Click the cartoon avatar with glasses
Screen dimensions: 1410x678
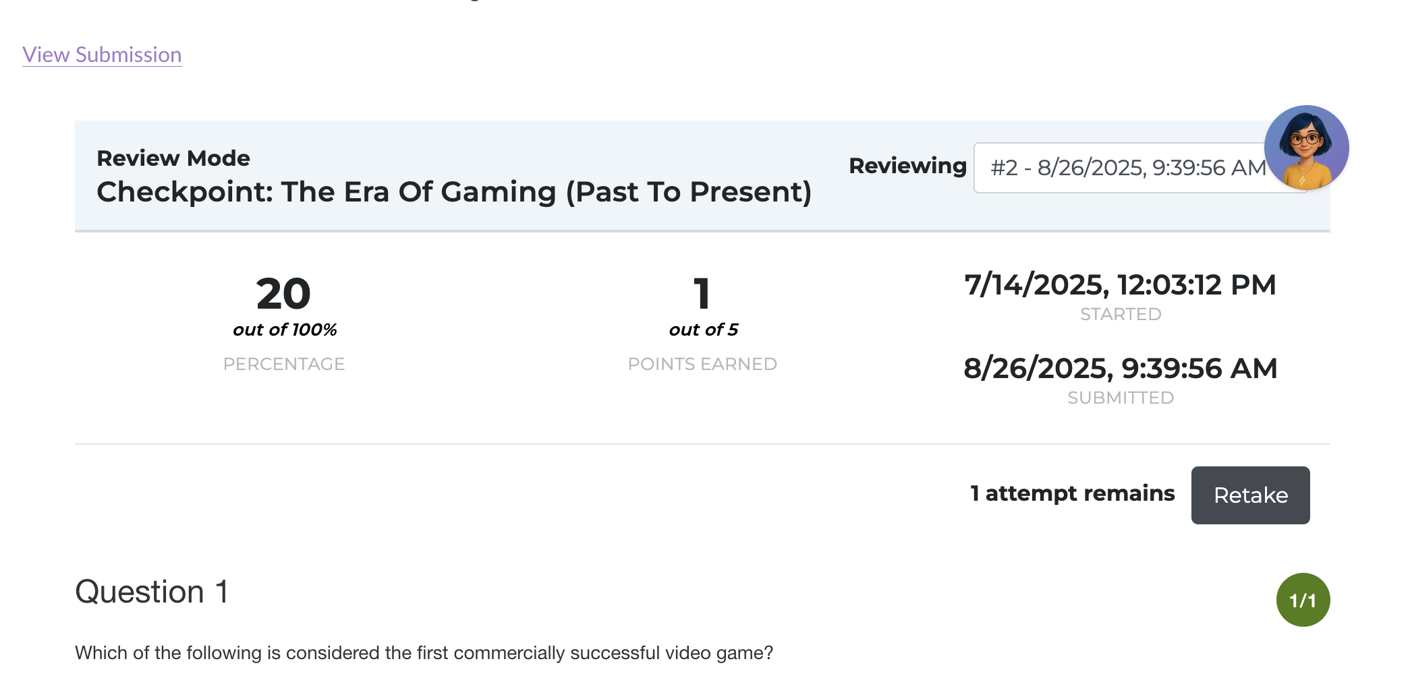[1306, 148]
